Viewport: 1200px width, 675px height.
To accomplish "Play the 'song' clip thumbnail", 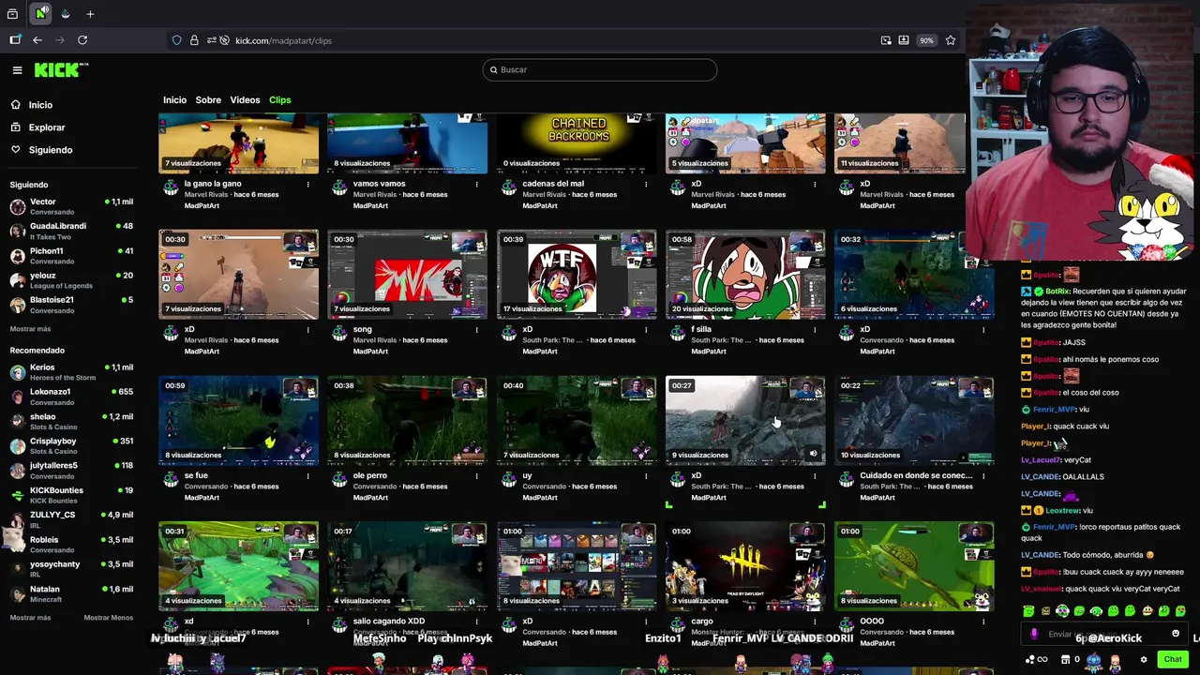I will pyautogui.click(x=408, y=275).
